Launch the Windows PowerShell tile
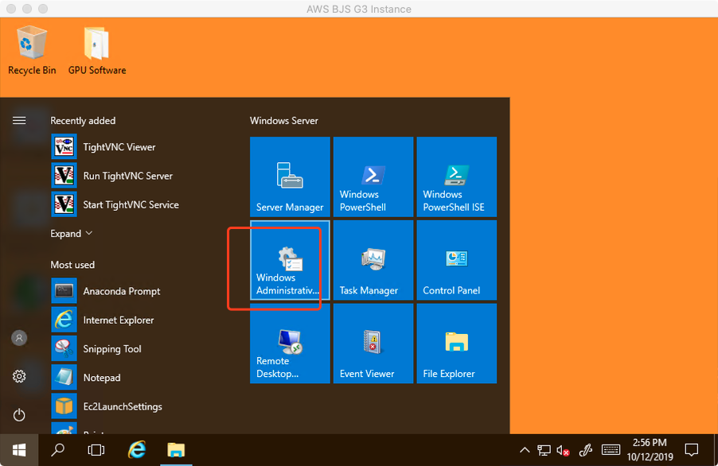The image size is (718, 466). pos(373,177)
